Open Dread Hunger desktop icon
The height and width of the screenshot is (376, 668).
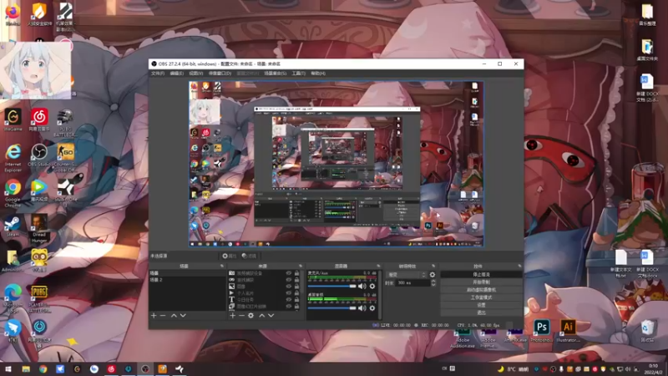pos(38,228)
